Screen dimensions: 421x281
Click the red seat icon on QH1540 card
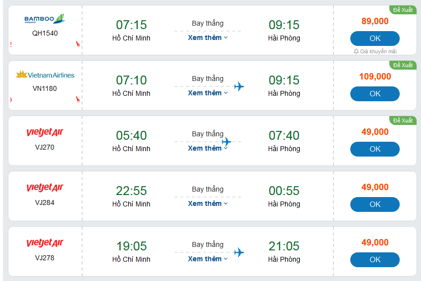coord(78,45)
